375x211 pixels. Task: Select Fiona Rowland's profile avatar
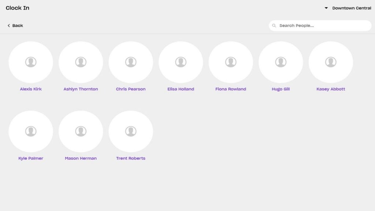231,62
